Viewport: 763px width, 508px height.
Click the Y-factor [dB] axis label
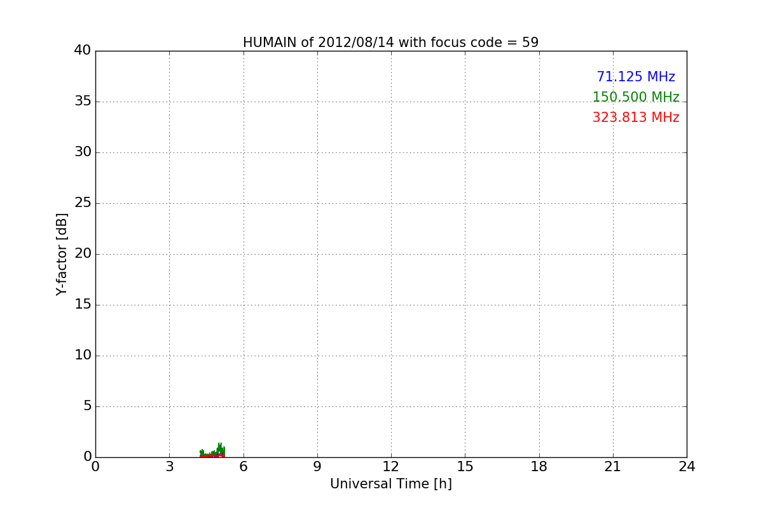point(62,254)
